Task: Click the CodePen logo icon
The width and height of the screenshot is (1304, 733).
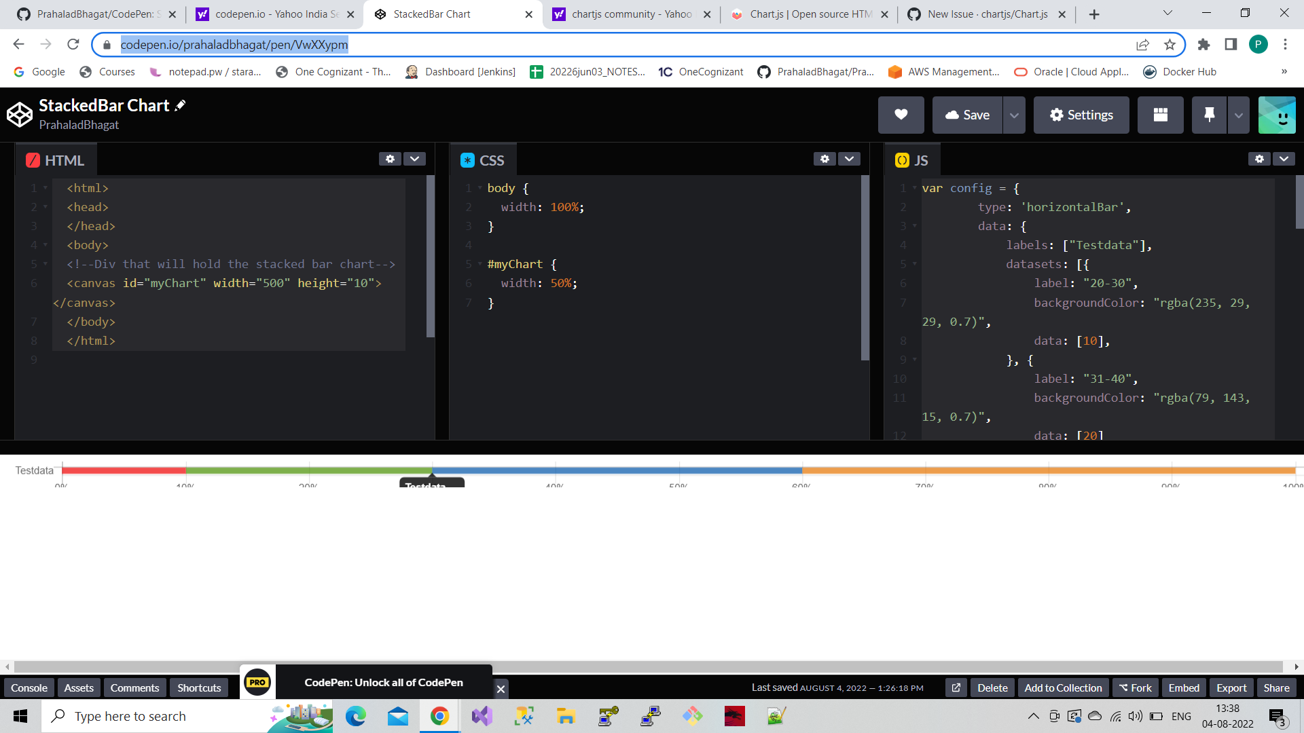Action: [20, 115]
